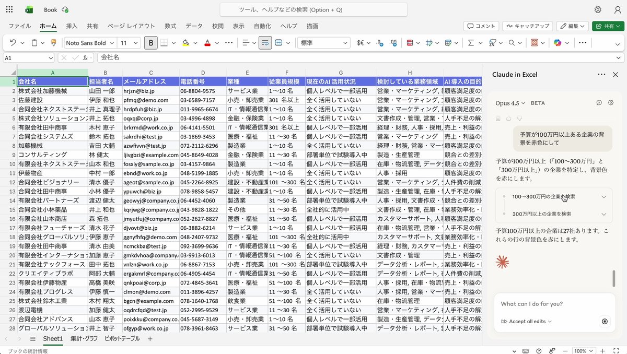Screen dimensions: 627x354
Task: Click the green 共有 button
Action: tap(608, 26)
